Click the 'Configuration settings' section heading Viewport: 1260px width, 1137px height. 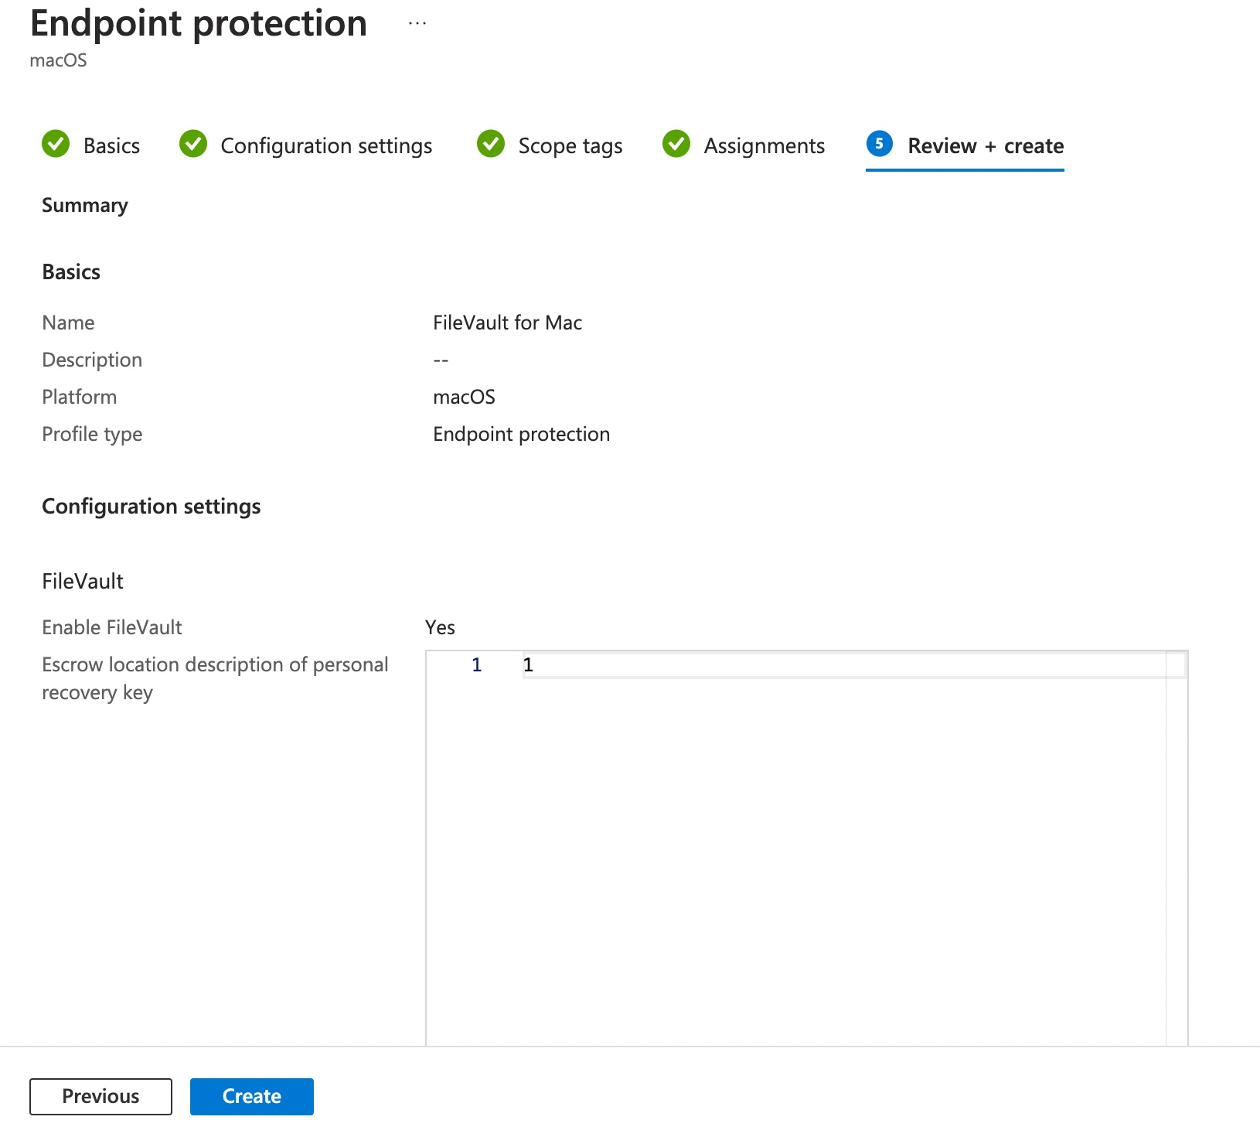click(x=152, y=507)
